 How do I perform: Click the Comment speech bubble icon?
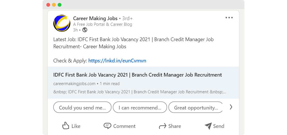coord(107,126)
